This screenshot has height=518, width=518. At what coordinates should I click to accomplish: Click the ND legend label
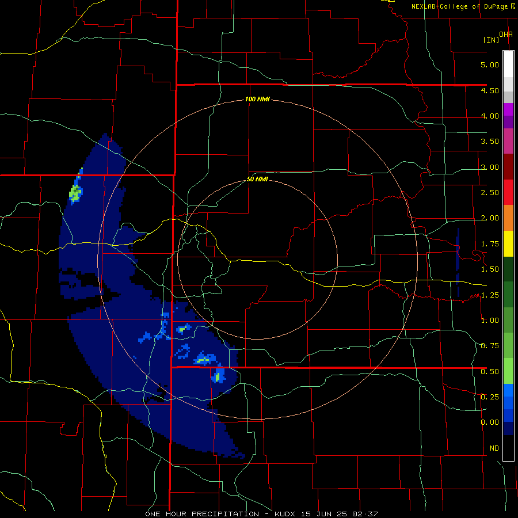click(x=494, y=448)
